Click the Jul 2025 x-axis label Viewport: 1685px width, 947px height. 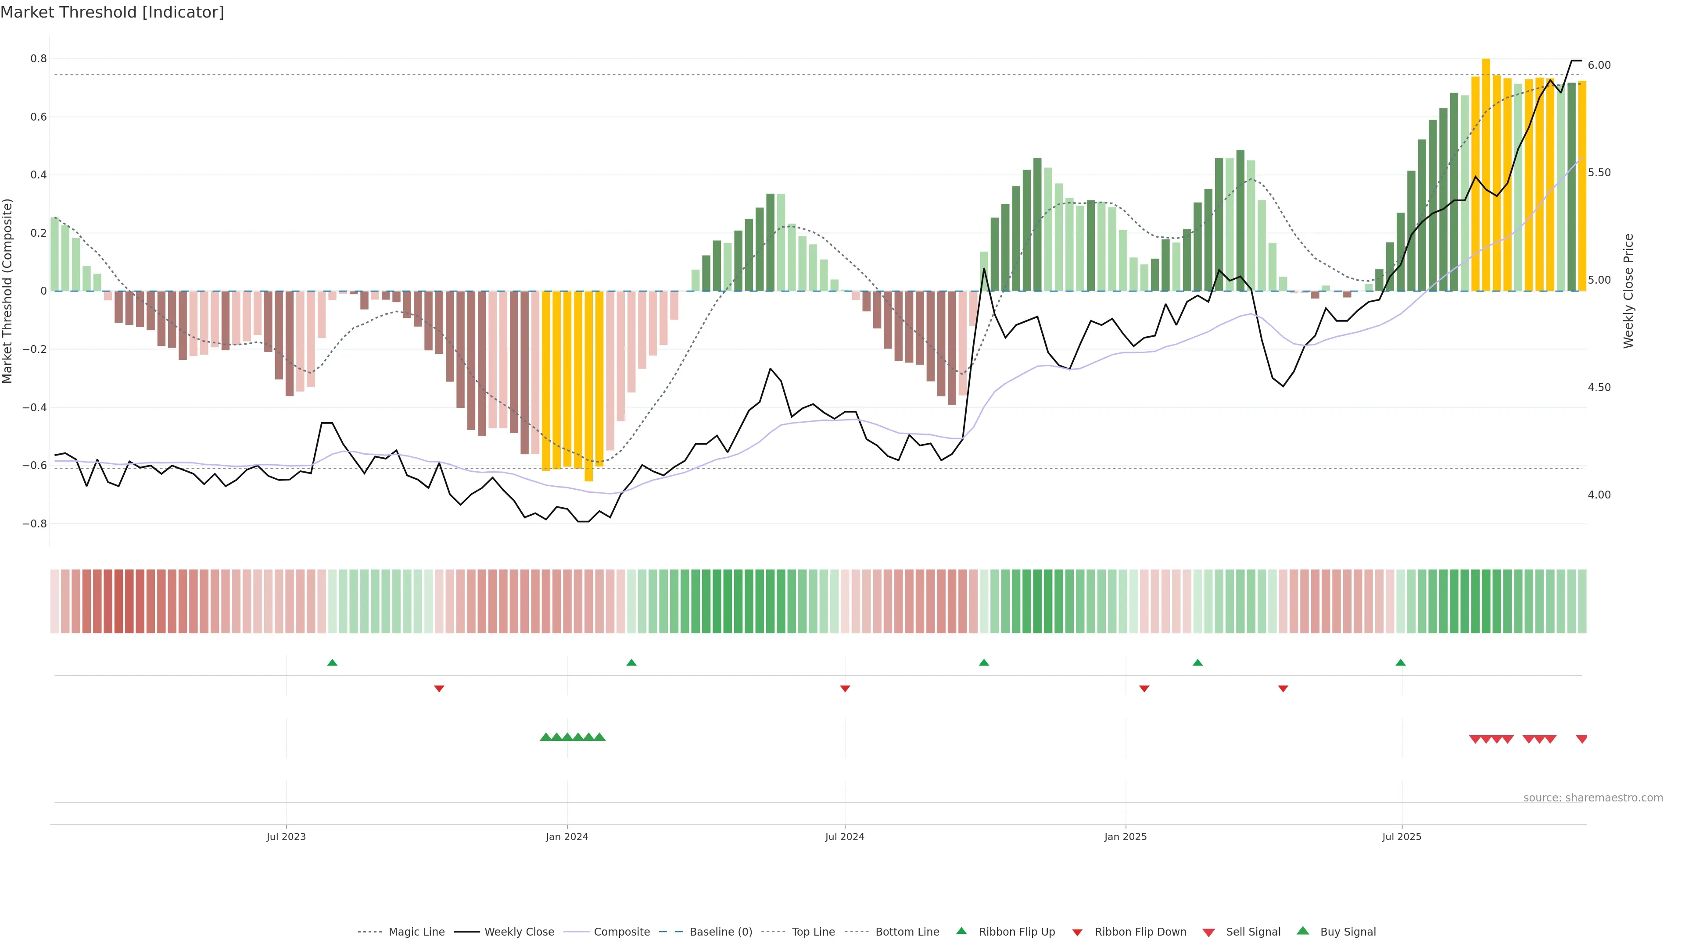(1402, 837)
